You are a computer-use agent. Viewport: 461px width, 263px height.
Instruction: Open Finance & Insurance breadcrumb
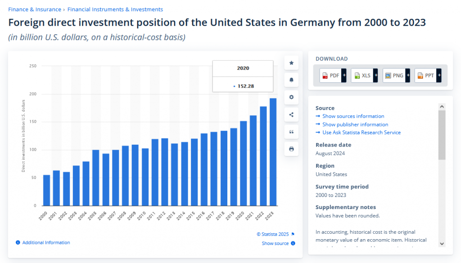pos(35,9)
